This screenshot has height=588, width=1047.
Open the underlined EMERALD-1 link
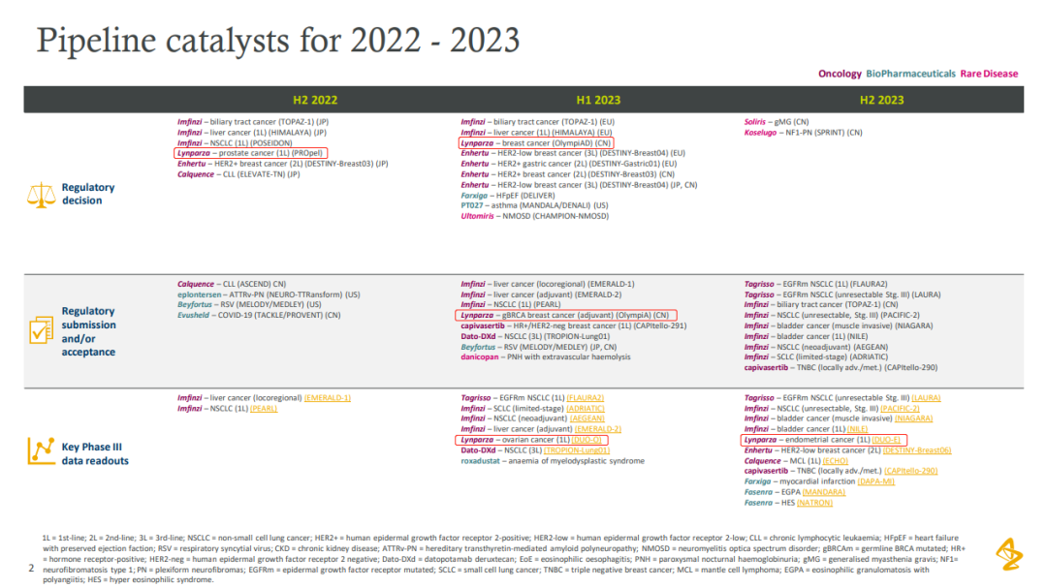tap(328, 398)
